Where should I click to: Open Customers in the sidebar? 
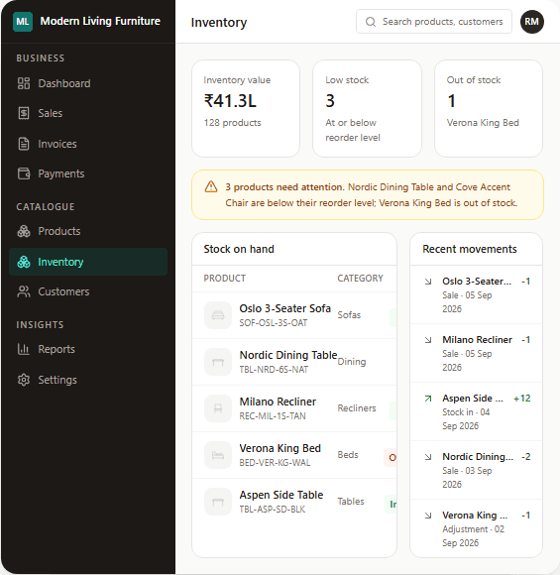[88, 291]
